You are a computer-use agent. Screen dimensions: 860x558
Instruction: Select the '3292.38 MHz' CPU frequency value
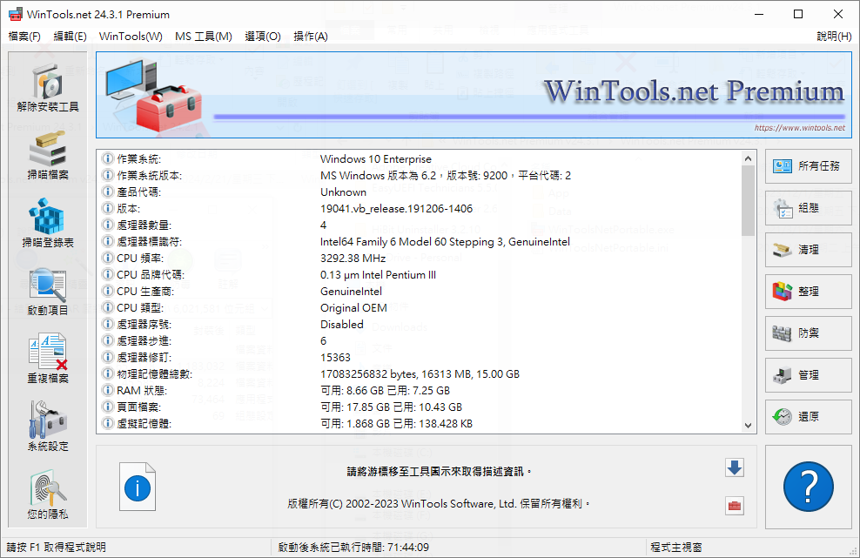point(353,259)
